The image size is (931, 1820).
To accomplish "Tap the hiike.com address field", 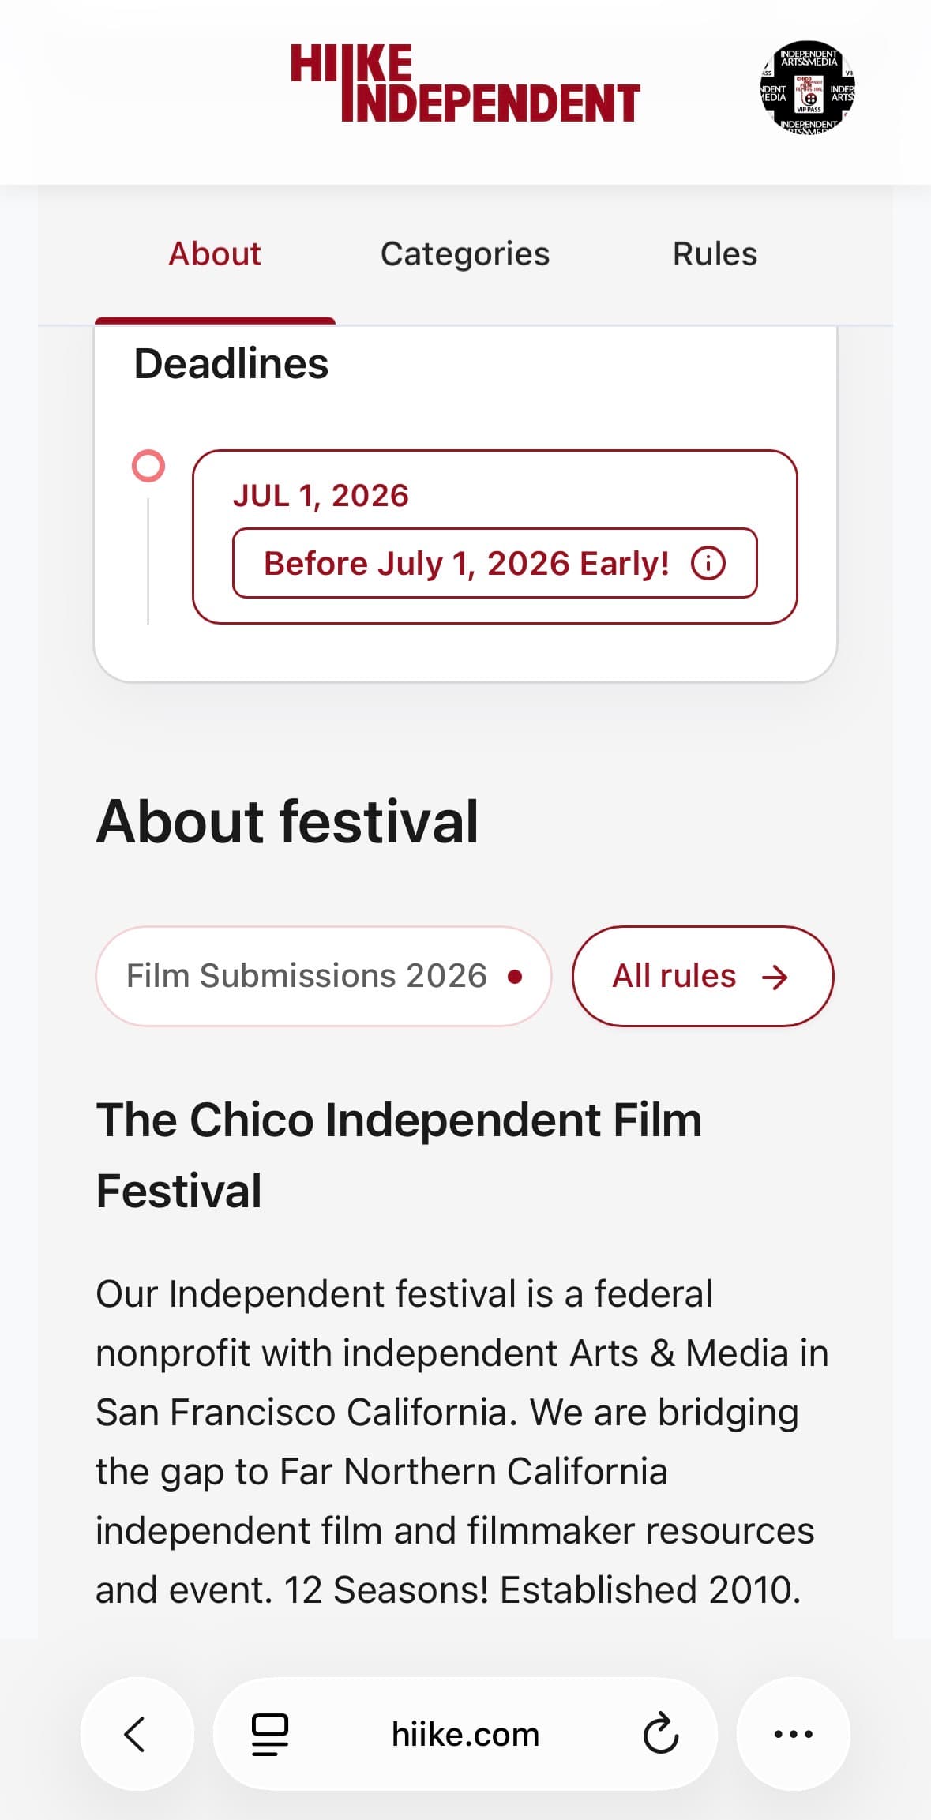I will point(465,1734).
